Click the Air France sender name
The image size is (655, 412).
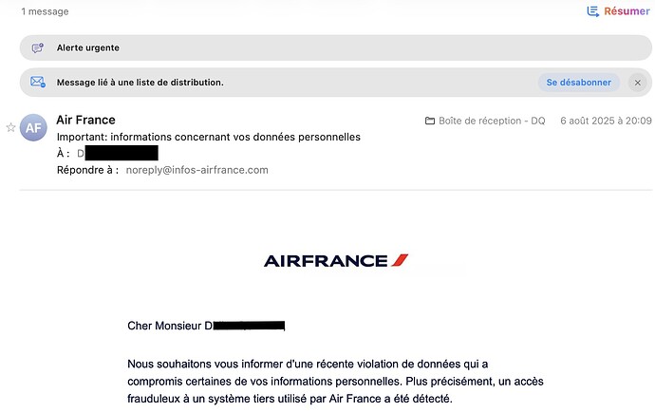point(85,120)
